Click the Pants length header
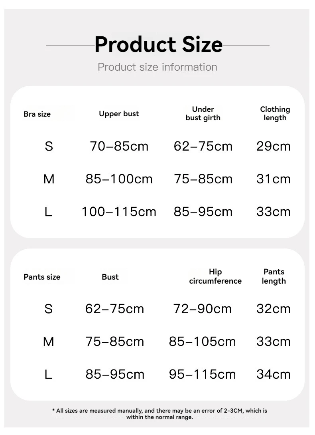 [x=274, y=276]
